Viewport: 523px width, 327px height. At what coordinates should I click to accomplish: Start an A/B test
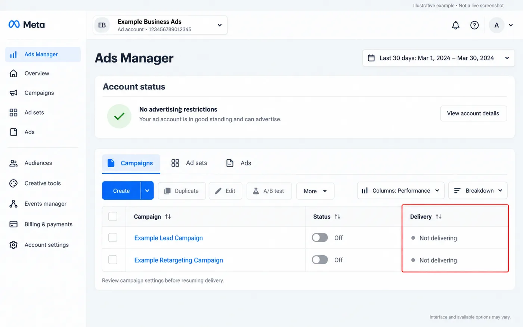click(x=269, y=191)
